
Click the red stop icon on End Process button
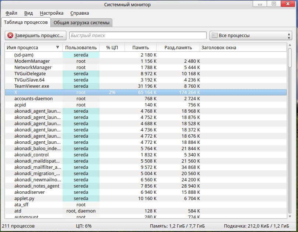pos(10,36)
